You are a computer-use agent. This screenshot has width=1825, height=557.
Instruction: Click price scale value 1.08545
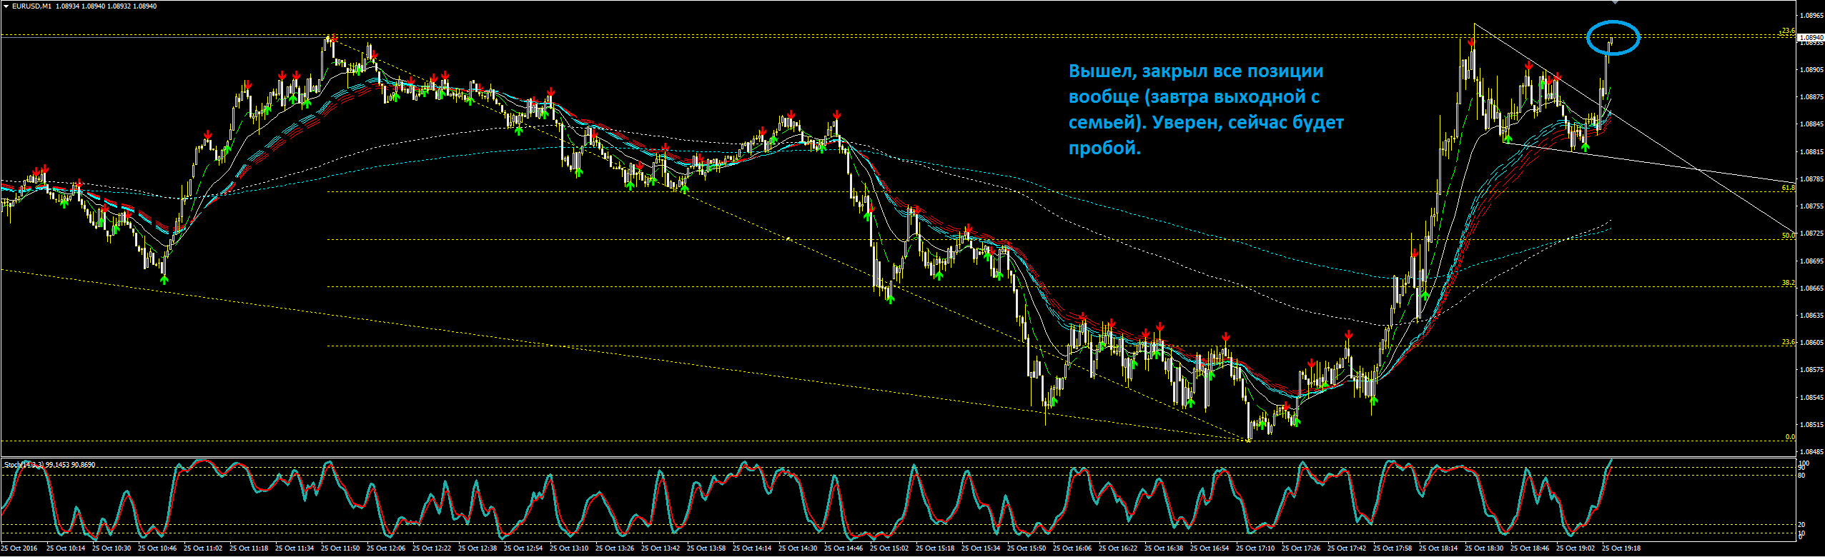[x=1812, y=398]
